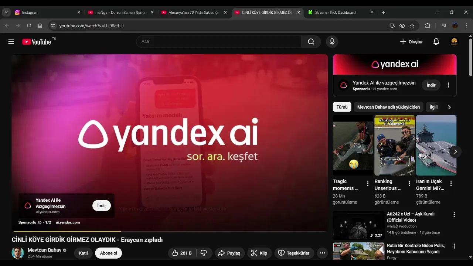Image resolution: width=473 pixels, height=266 pixels.
Task: Start voice search with the microphone
Action: click(332, 42)
